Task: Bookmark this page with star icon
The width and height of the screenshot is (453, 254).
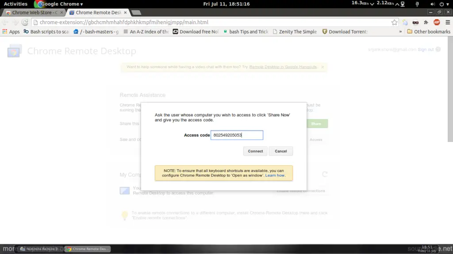Action: coord(394,22)
